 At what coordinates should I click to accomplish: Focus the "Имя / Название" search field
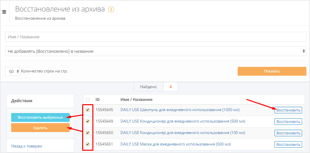[155, 37]
